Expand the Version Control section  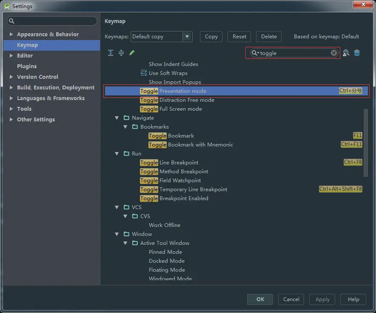pyautogui.click(x=11, y=77)
